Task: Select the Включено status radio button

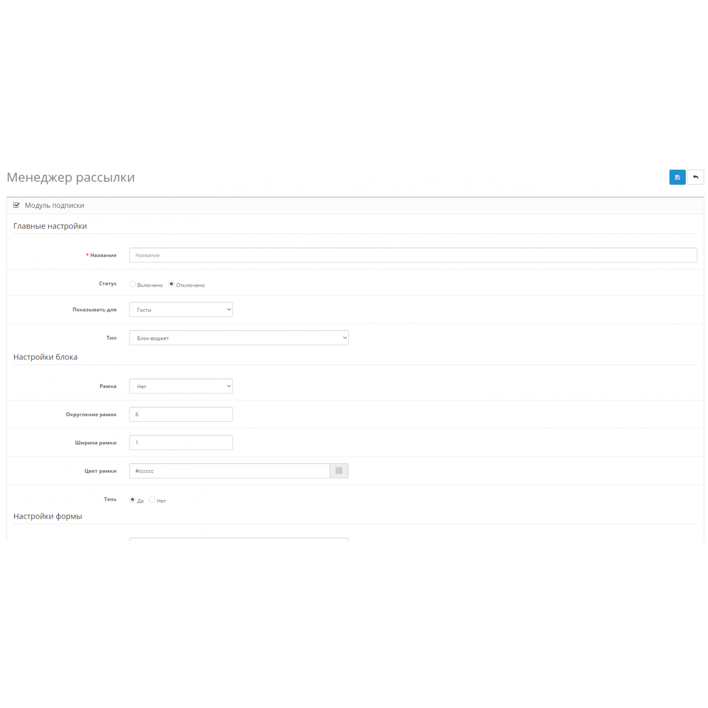Action: point(132,284)
